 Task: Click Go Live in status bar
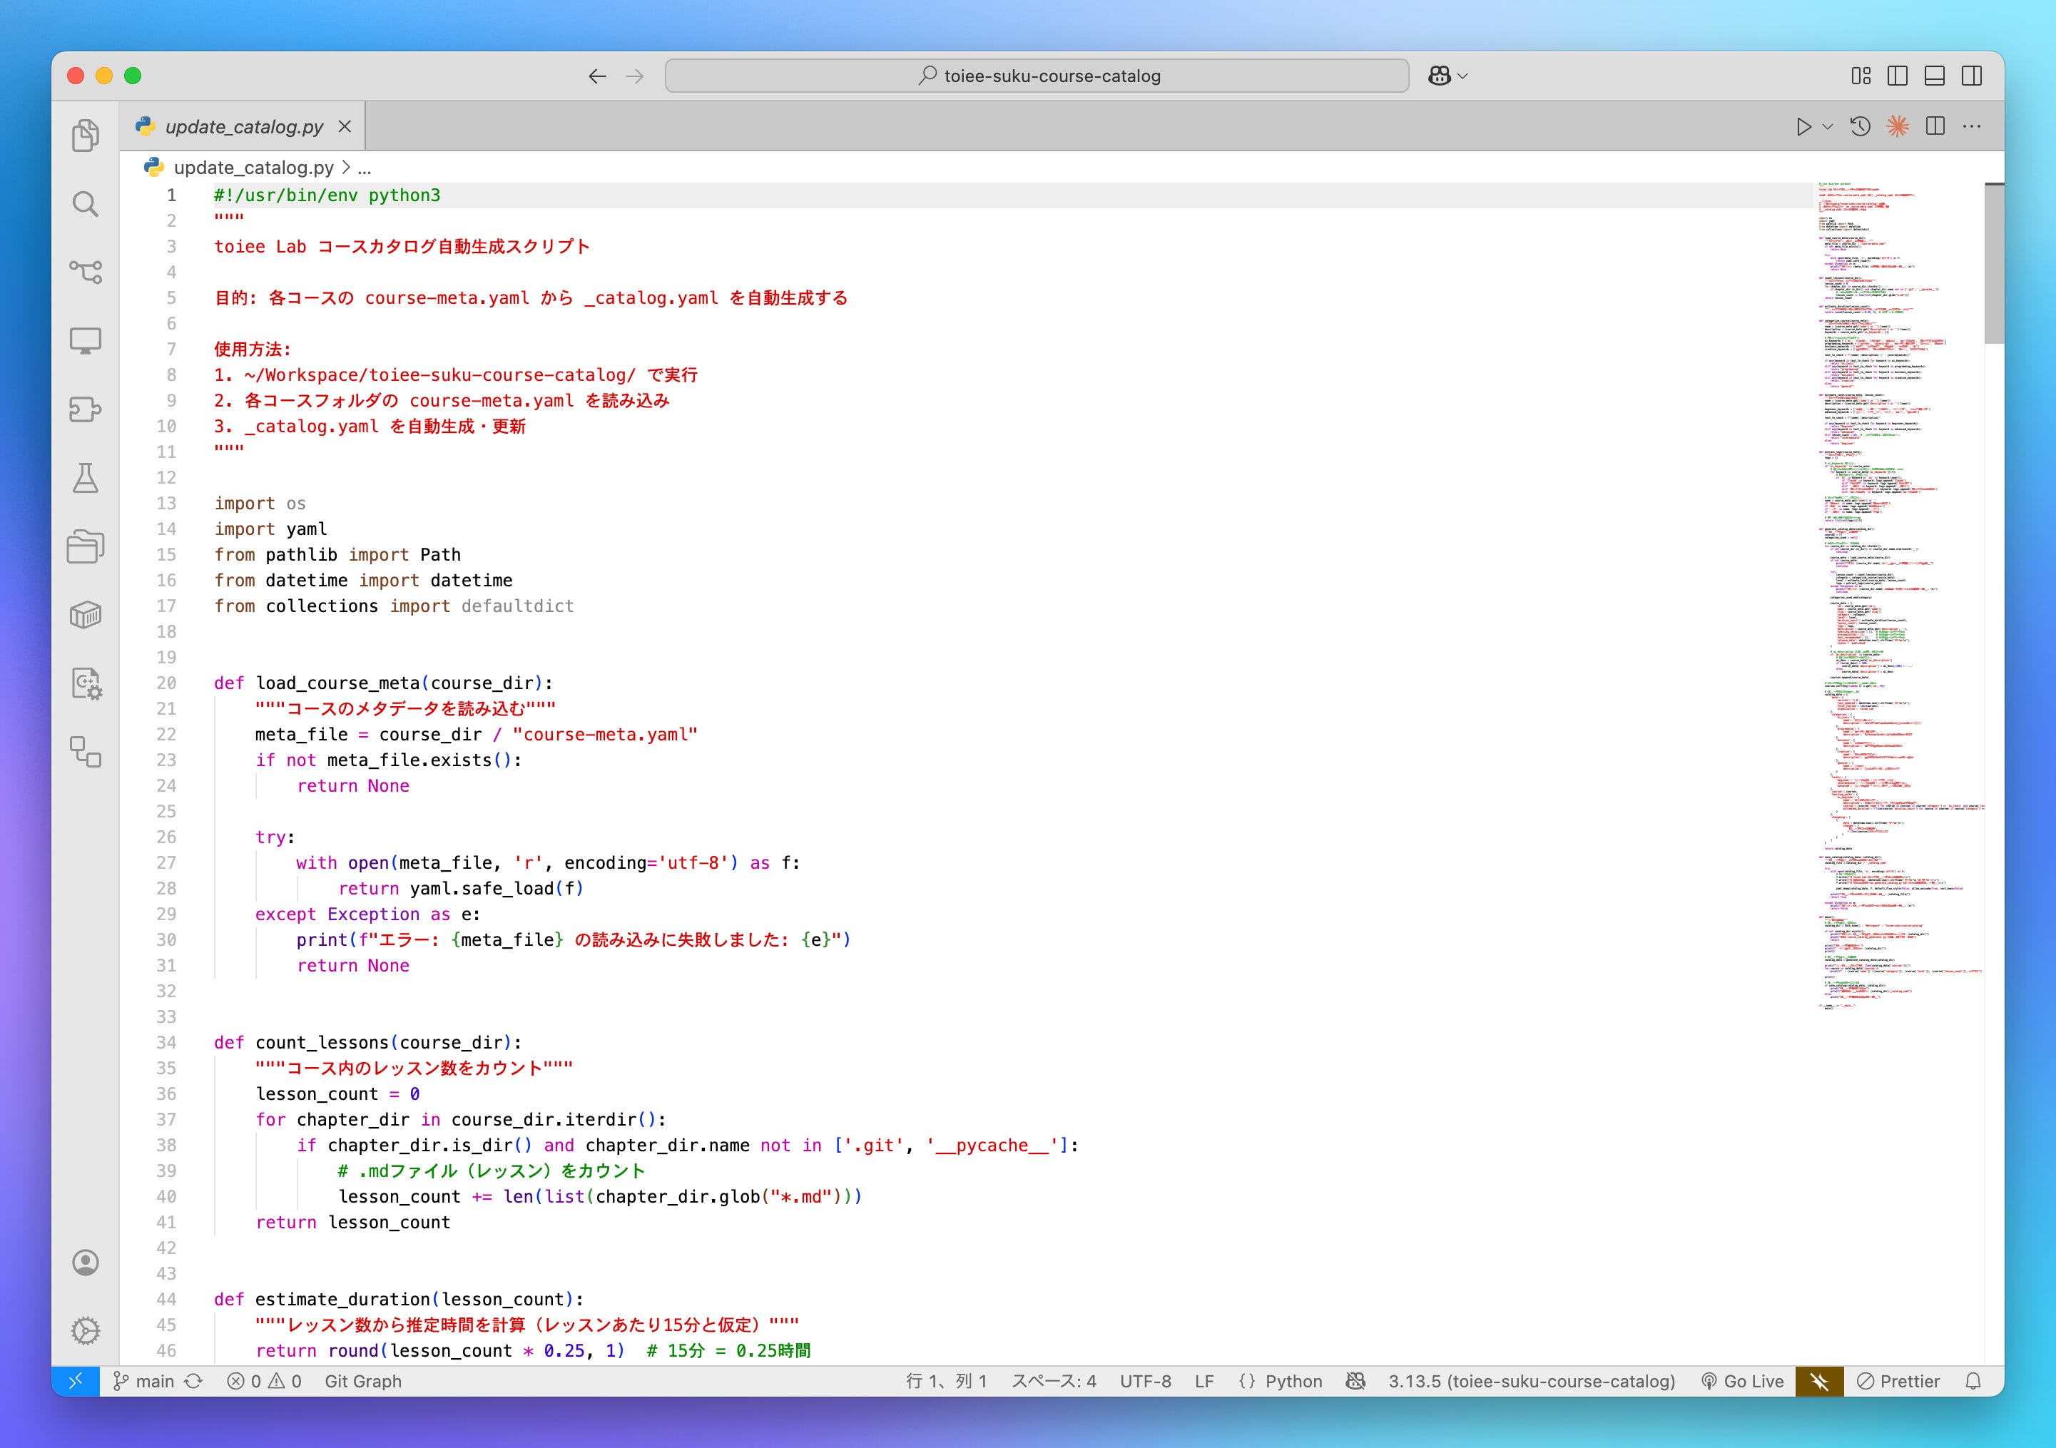point(1743,1381)
